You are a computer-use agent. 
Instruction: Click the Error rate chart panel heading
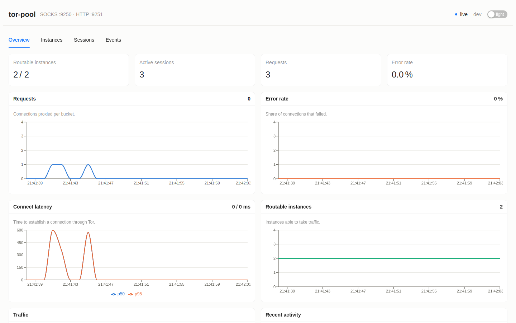point(277,99)
